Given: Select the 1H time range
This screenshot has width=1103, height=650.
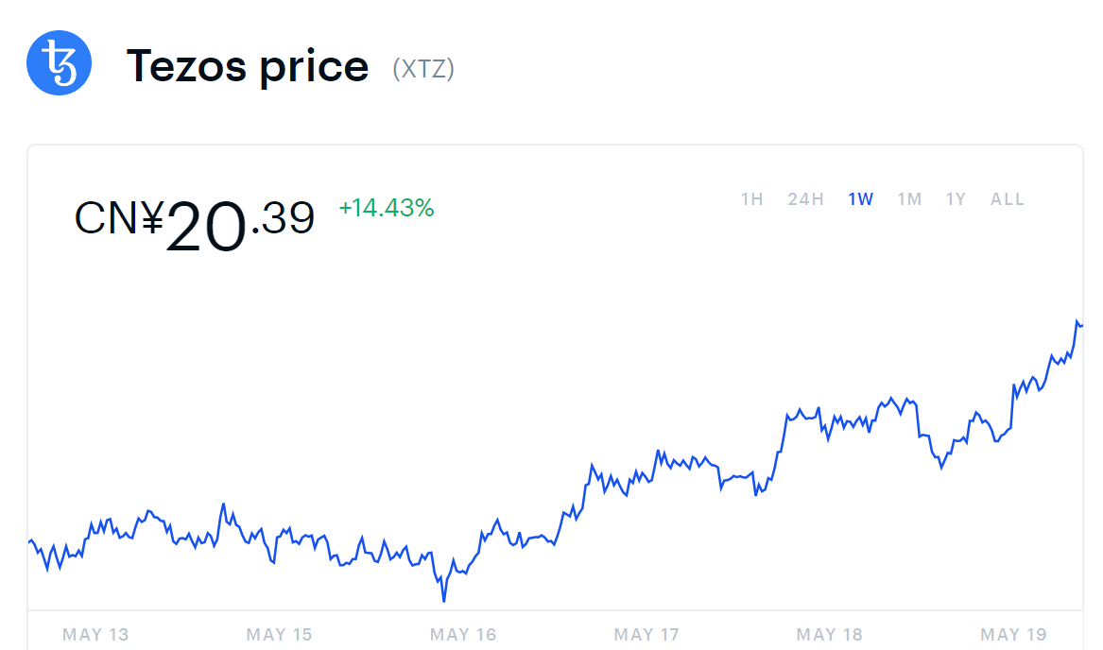Looking at the screenshot, I should (752, 199).
